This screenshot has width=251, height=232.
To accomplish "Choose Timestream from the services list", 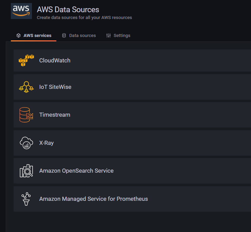I will tap(55, 115).
